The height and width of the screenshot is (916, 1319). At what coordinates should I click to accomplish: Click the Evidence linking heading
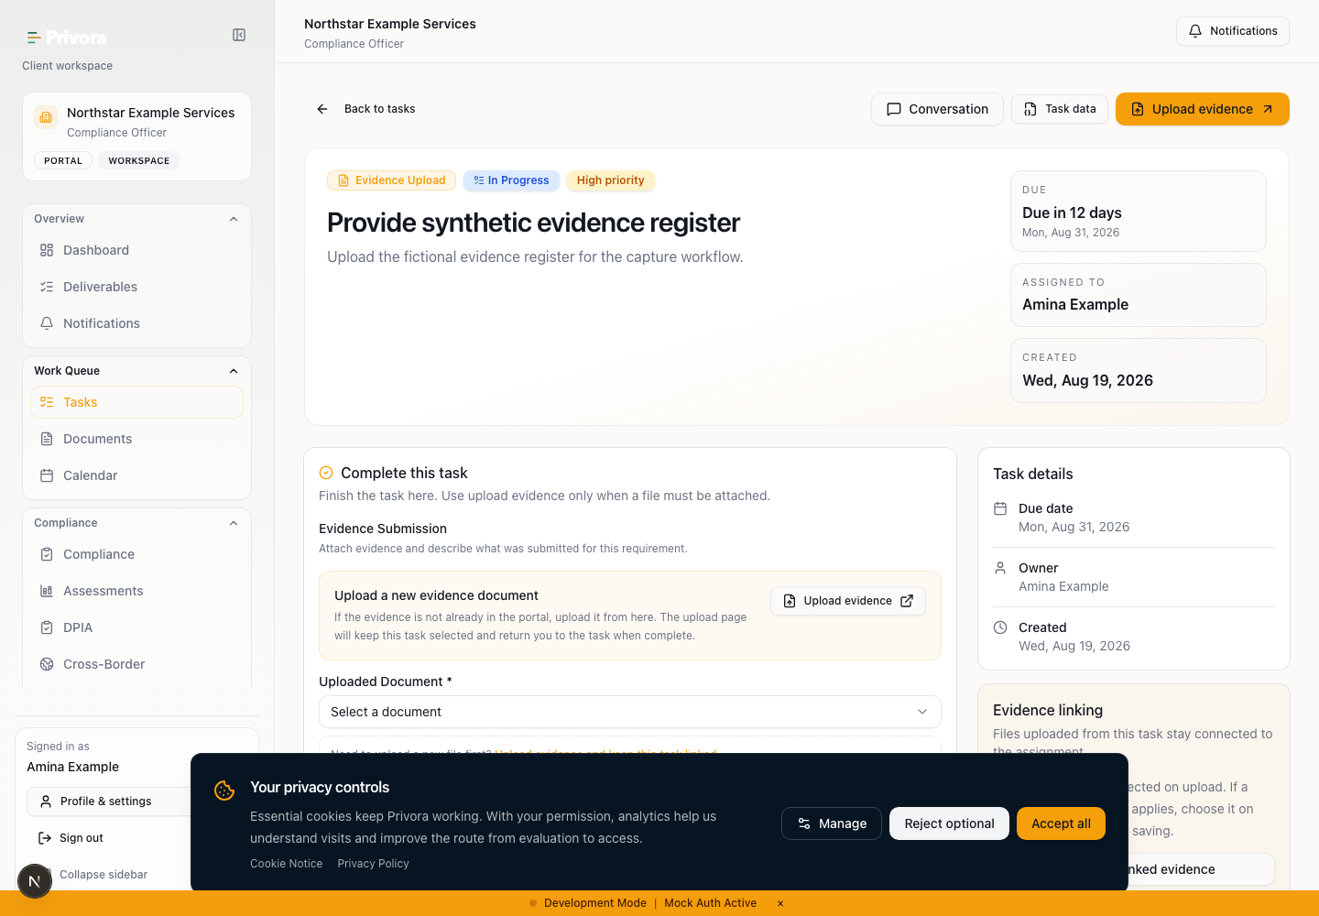[1048, 710]
